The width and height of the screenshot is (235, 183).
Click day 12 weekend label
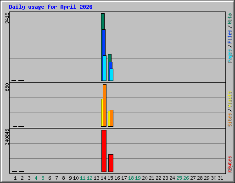(90, 178)
